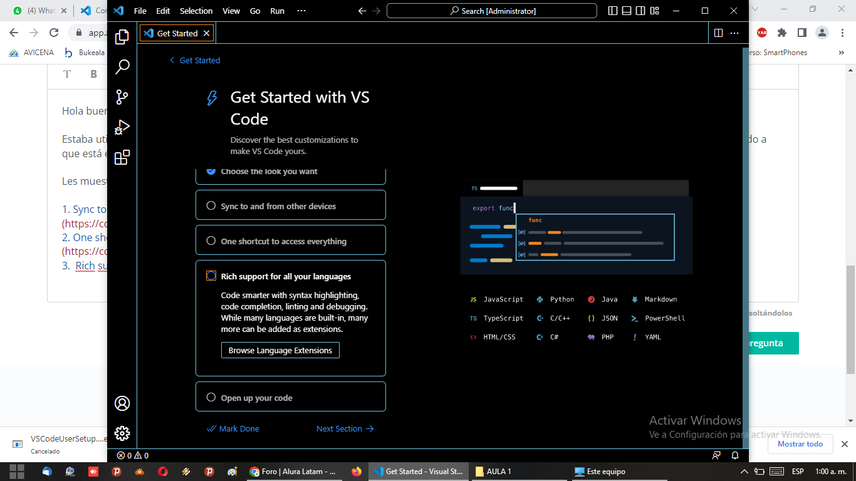The image size is (856, 481).
Task: Click the ESP language indicator
Action: click(x=798, y=472)
